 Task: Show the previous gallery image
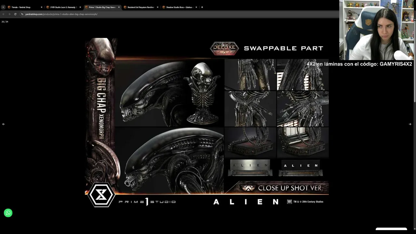[4, 124]
